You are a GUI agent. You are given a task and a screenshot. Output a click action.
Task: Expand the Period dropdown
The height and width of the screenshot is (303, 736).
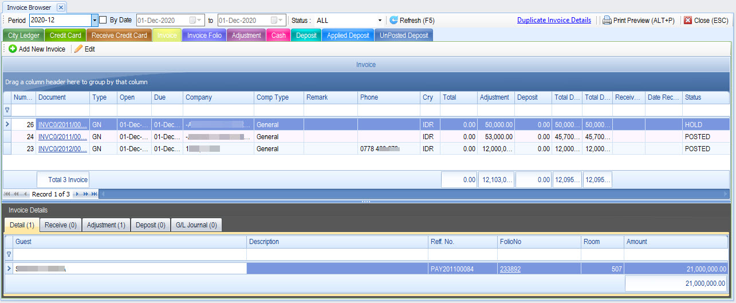pyautogui.click(x=95, y=20)
